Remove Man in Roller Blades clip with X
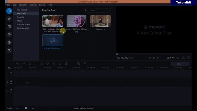 coord(61,17)
